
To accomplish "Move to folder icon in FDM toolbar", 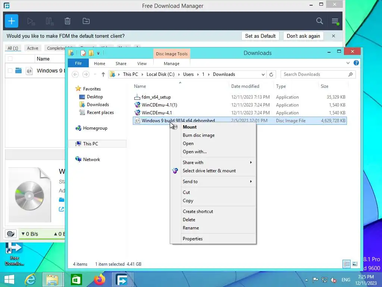I will [86, 21].
